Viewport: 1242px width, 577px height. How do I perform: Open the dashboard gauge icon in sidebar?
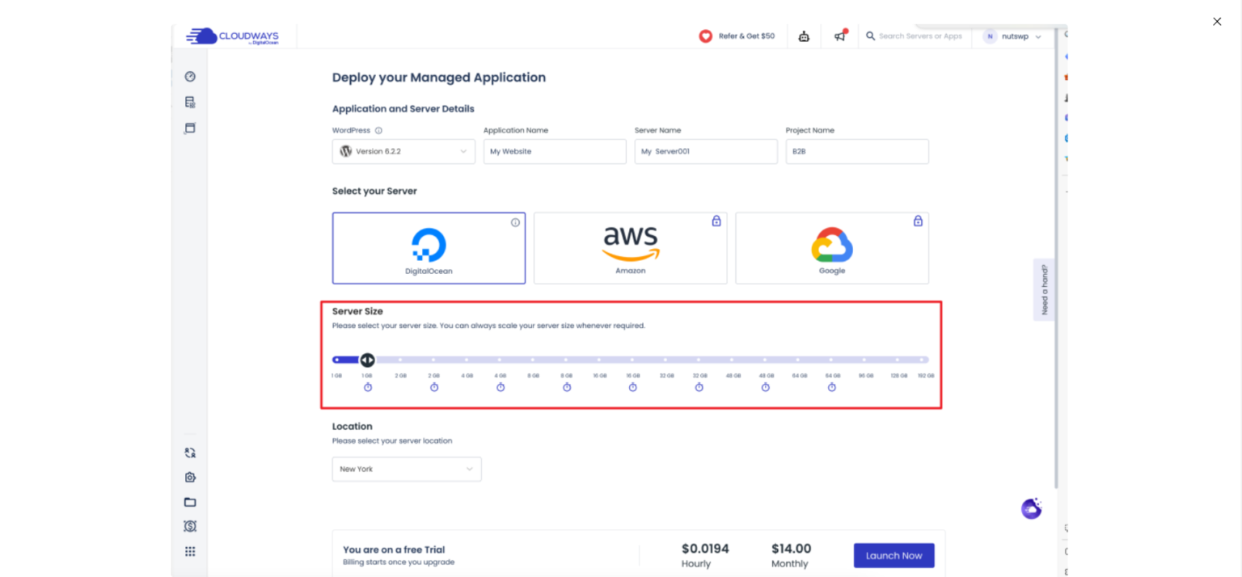(190, 77)
